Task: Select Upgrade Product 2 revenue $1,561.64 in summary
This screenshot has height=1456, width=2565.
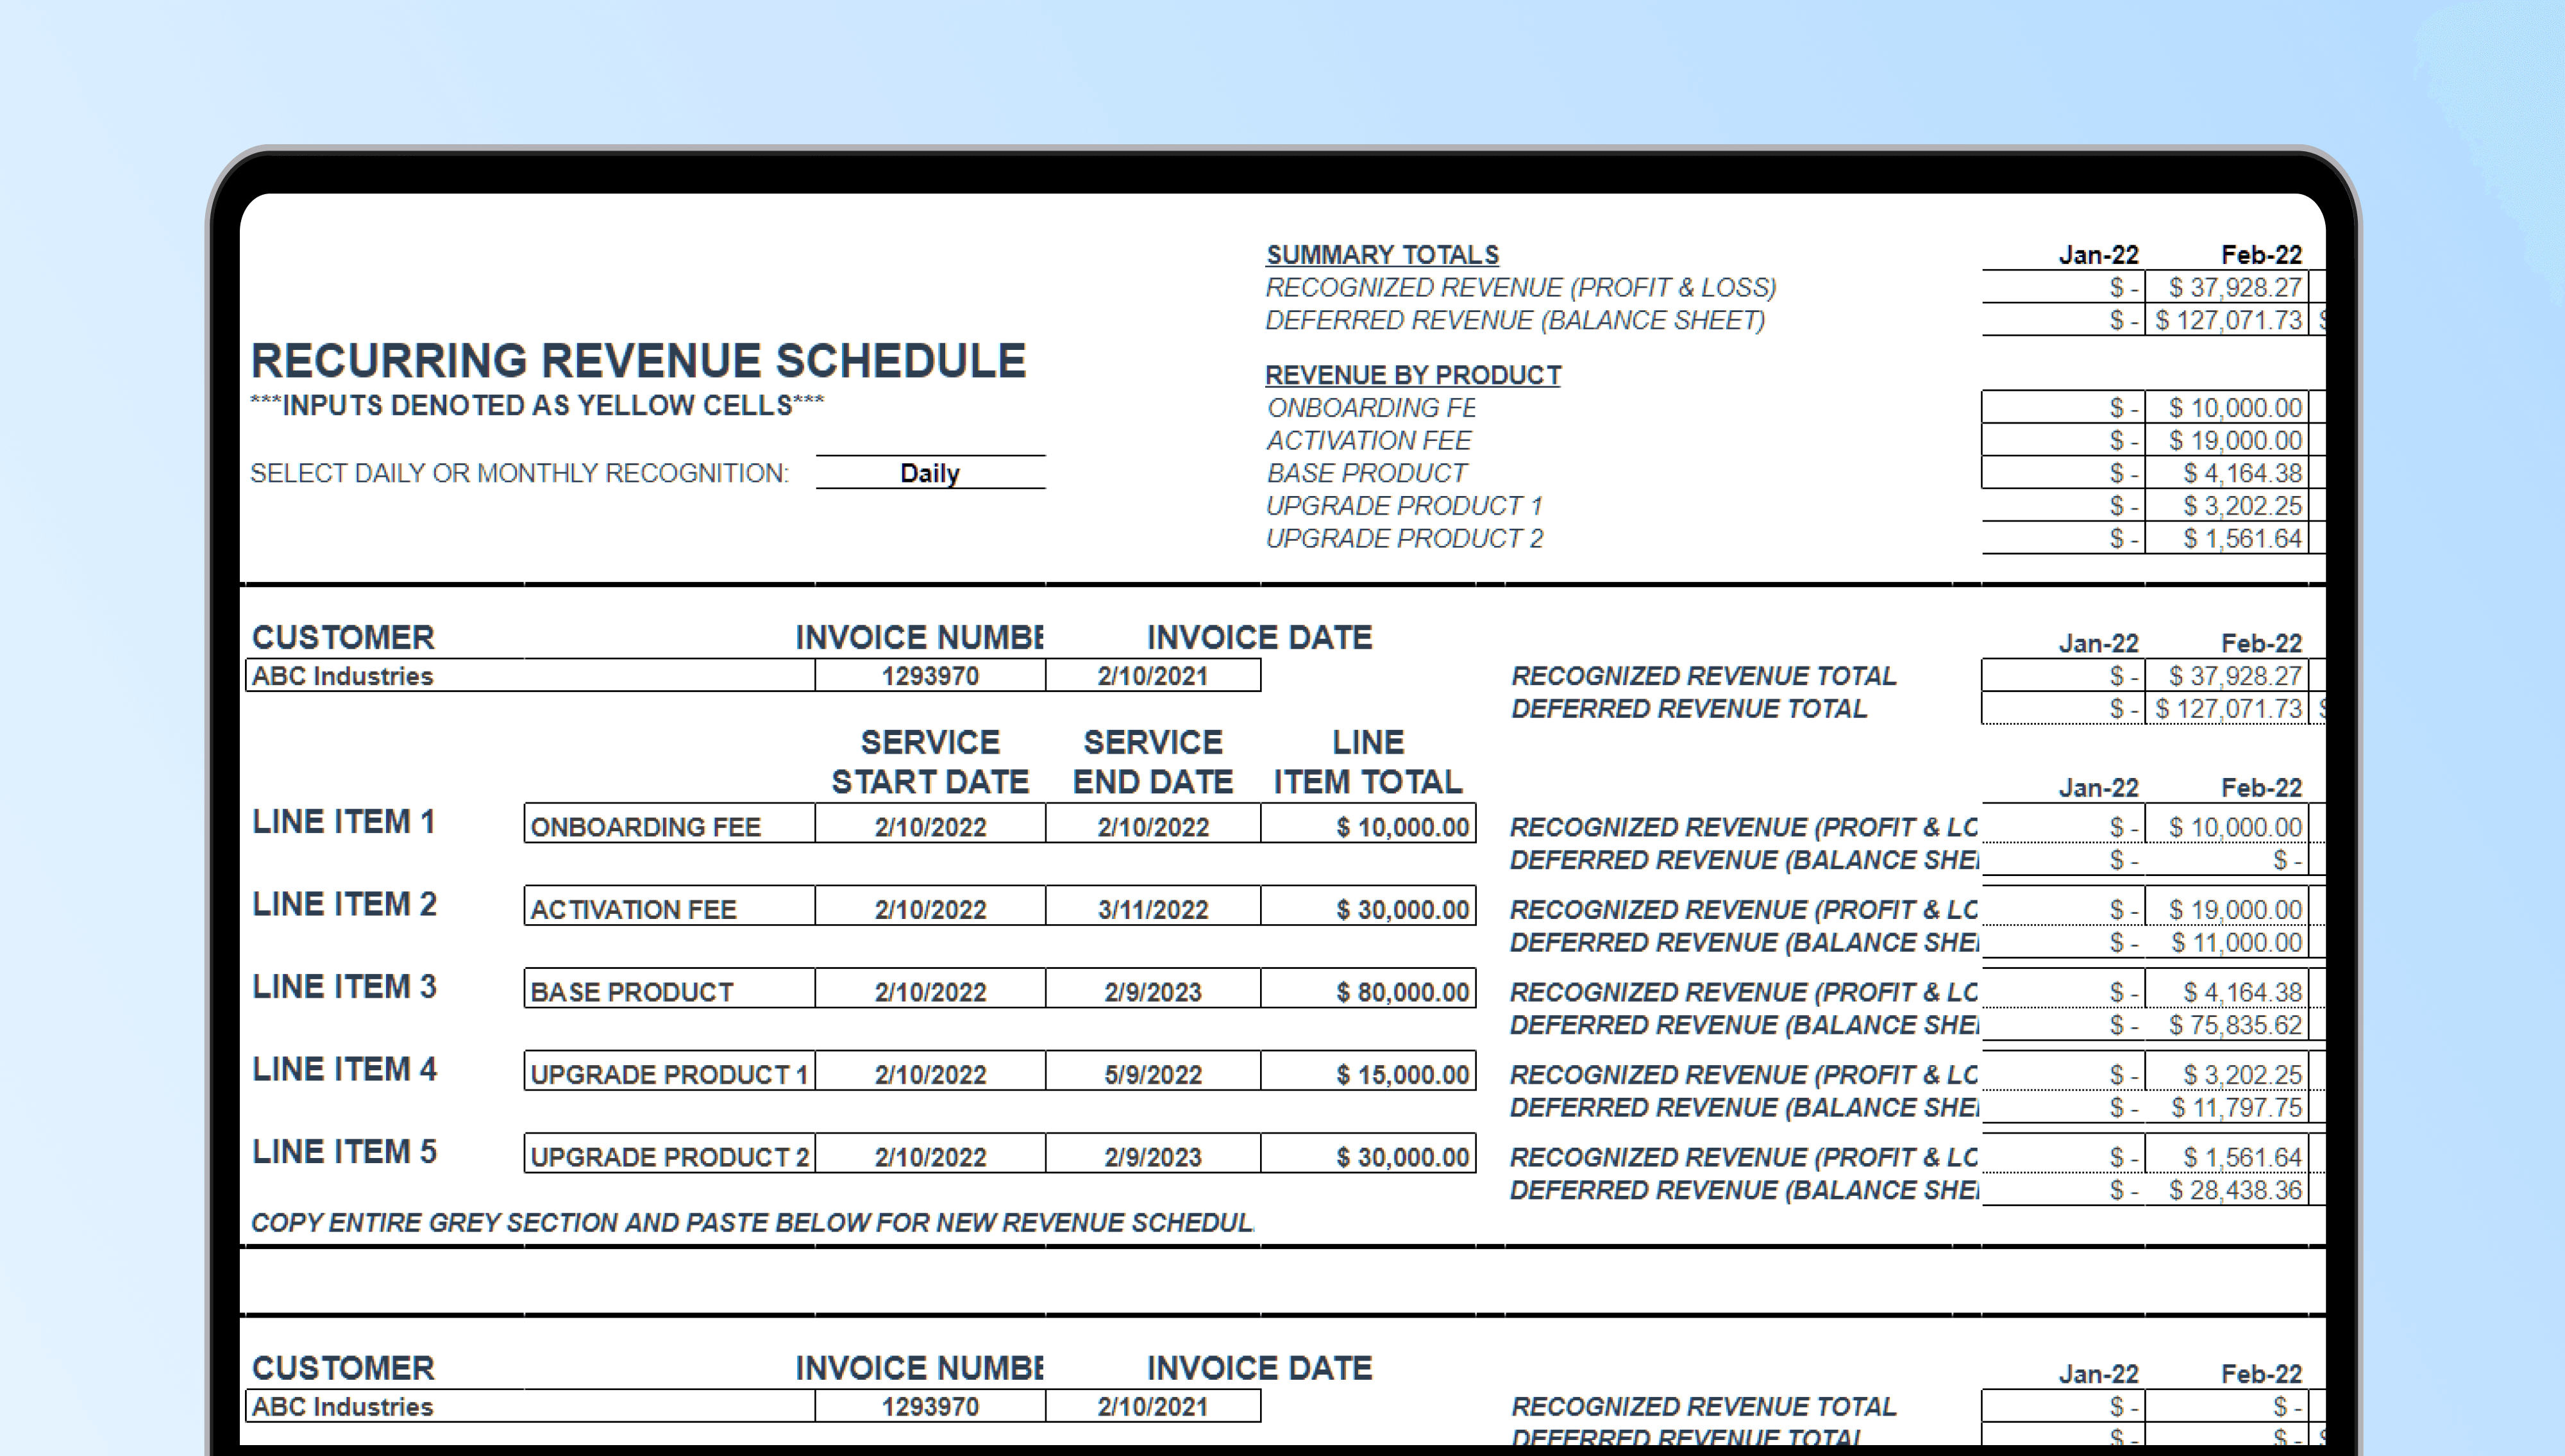Action: [2227, 539]
